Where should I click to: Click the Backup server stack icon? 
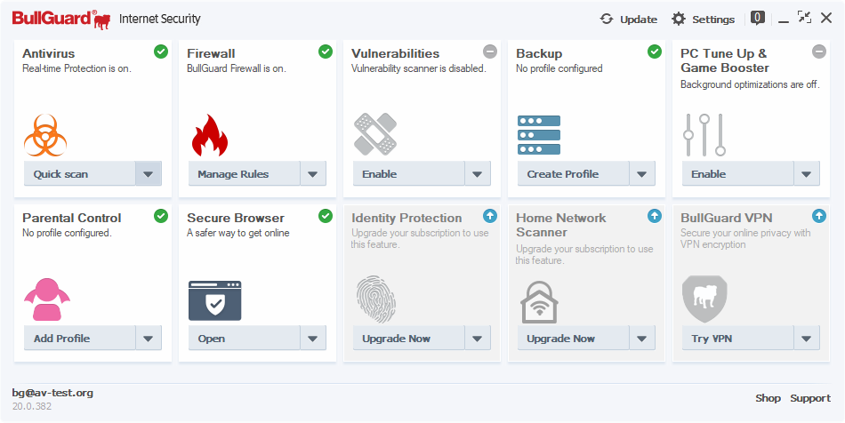point(539,135)
